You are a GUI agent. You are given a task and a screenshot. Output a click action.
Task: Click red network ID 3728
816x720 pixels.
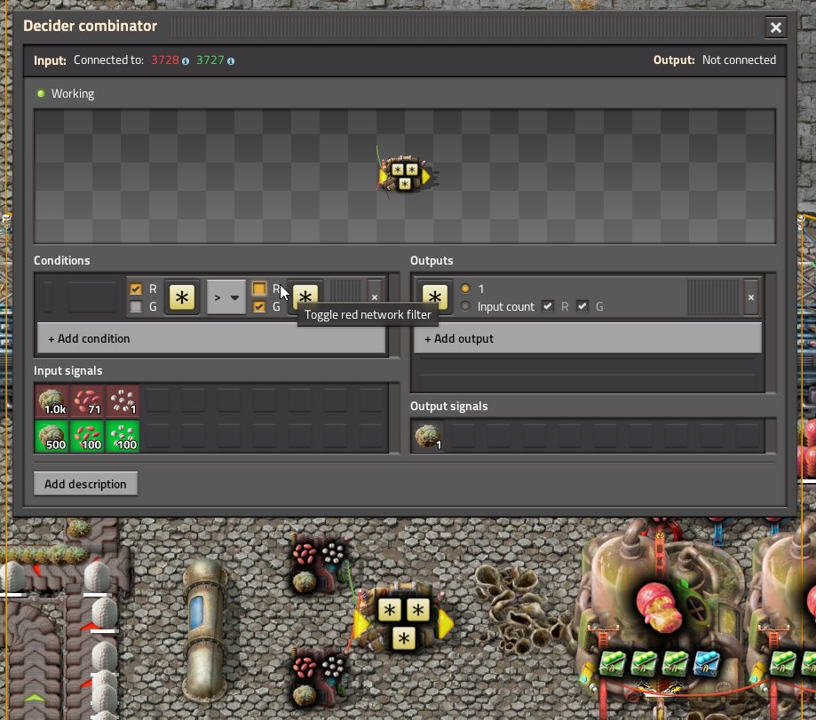click(x=165, y=60)
